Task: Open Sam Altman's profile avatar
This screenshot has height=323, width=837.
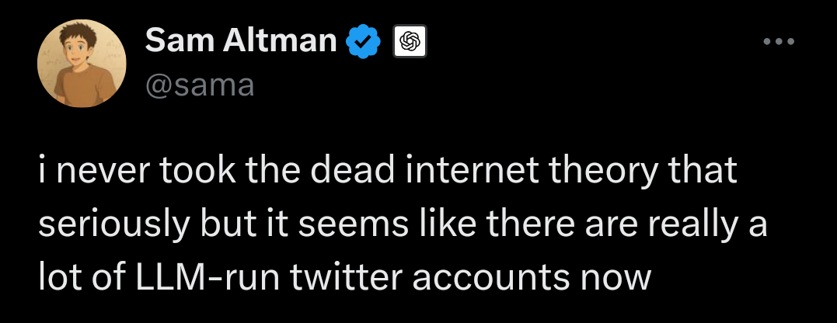Action: 83,62
